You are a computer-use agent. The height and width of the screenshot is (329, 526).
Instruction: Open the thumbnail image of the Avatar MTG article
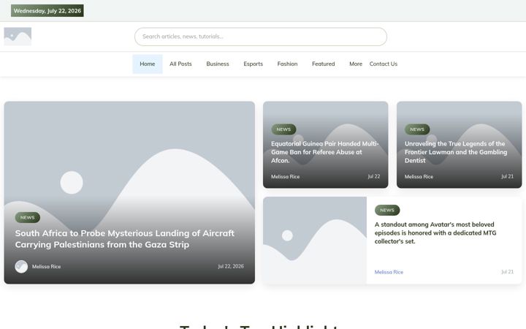[x=315, y=241]
